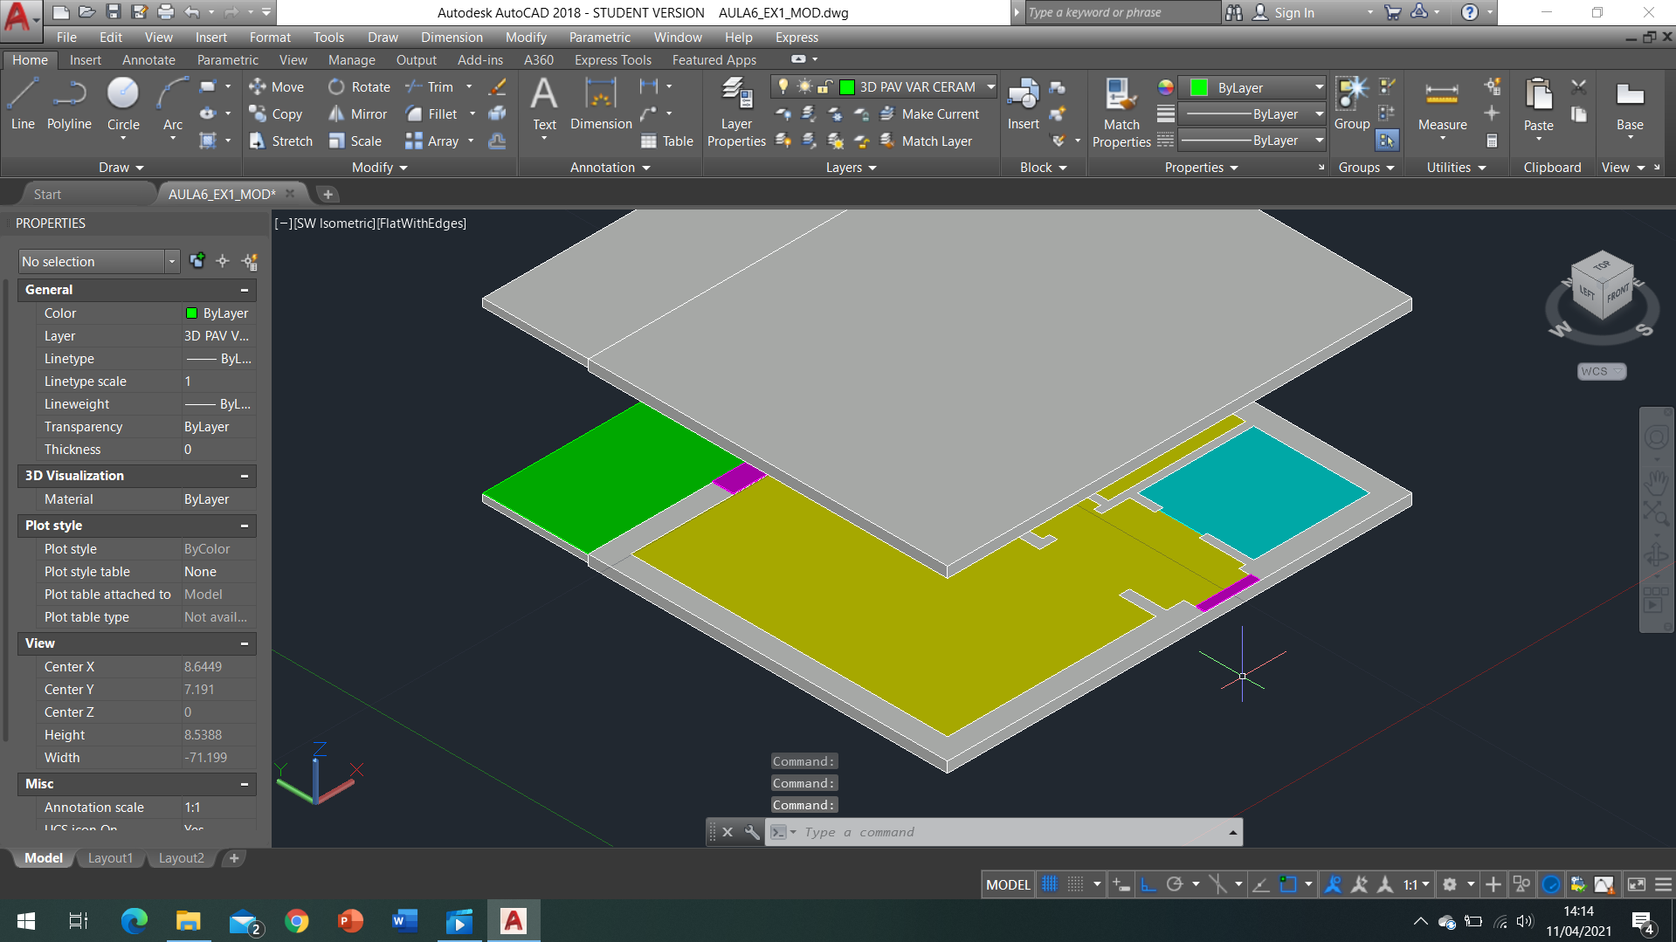The height and width of the screenshot is (942, 1676).
Task: Open the 3D PAV VAR CERAM layer dropdown
Action: coord(990,86)
